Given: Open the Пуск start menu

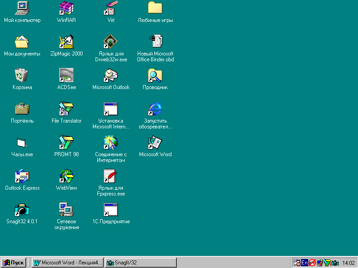Looking at the screenshot, I should 13,263.
